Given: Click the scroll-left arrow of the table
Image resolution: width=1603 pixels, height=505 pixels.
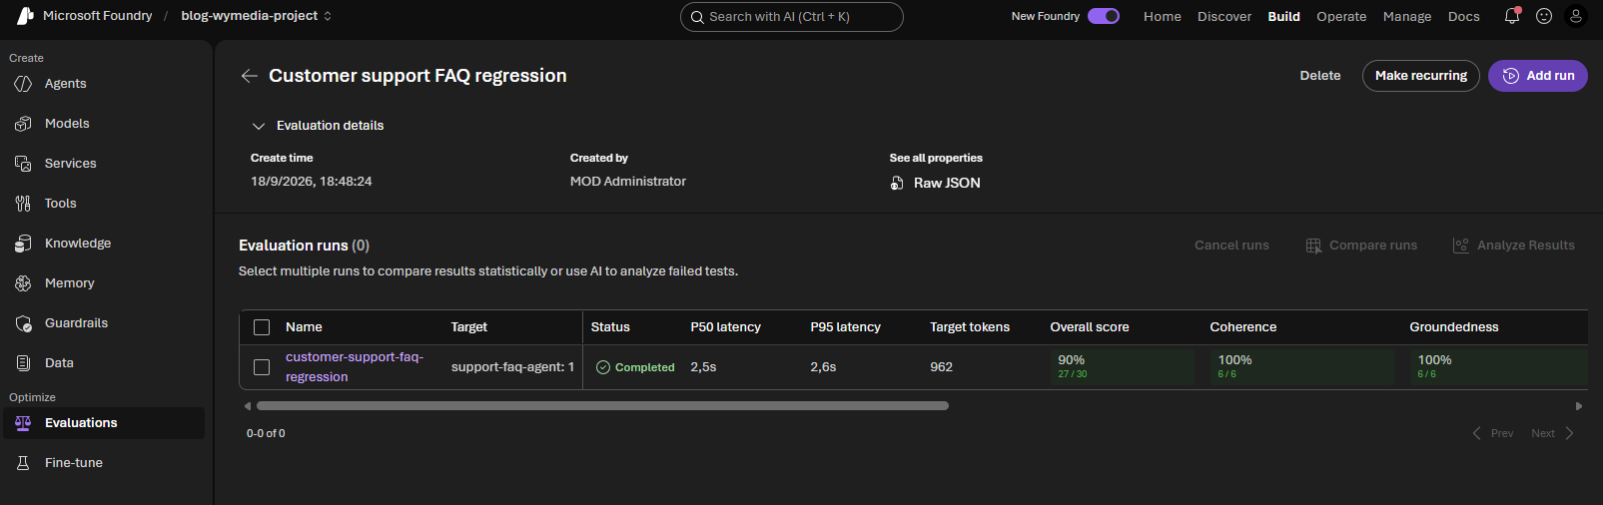Looking at the screenshot, I should pos(248,406).
